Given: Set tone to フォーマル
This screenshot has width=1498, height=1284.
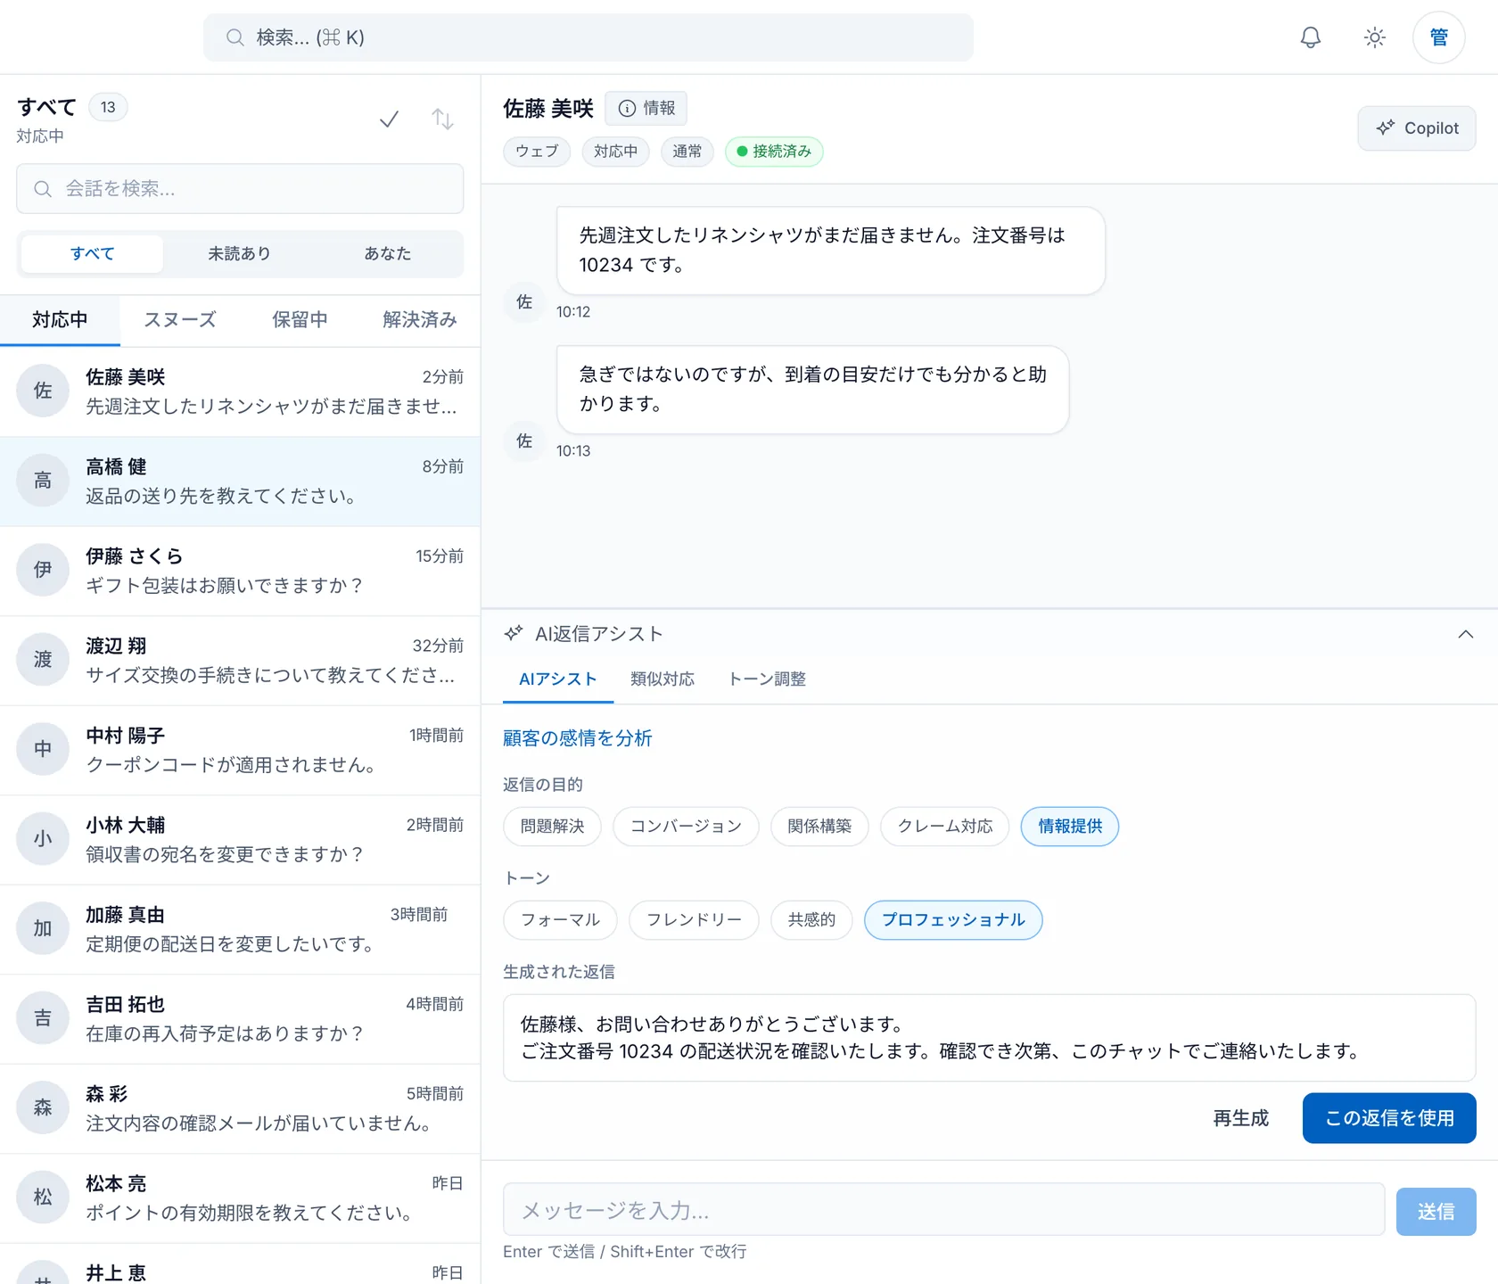Looking at the screenshot, I should (560, 920).
